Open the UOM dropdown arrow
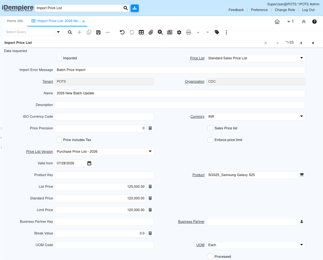 coord(302,245)
